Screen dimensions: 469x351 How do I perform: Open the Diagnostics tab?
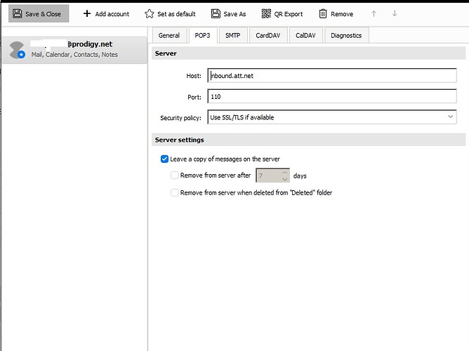pyautogui.click(x=346, y=35)
